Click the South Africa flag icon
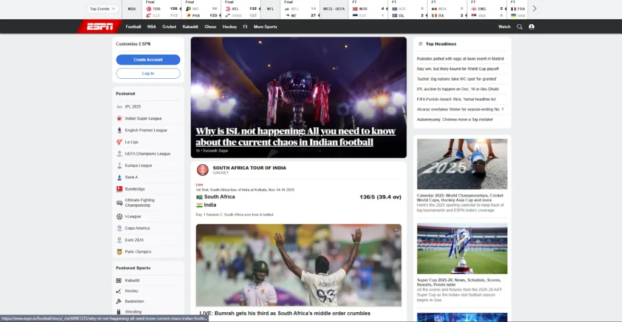This screenshot has height=322, width=622. pyautogui.click(x=199, y=197)
